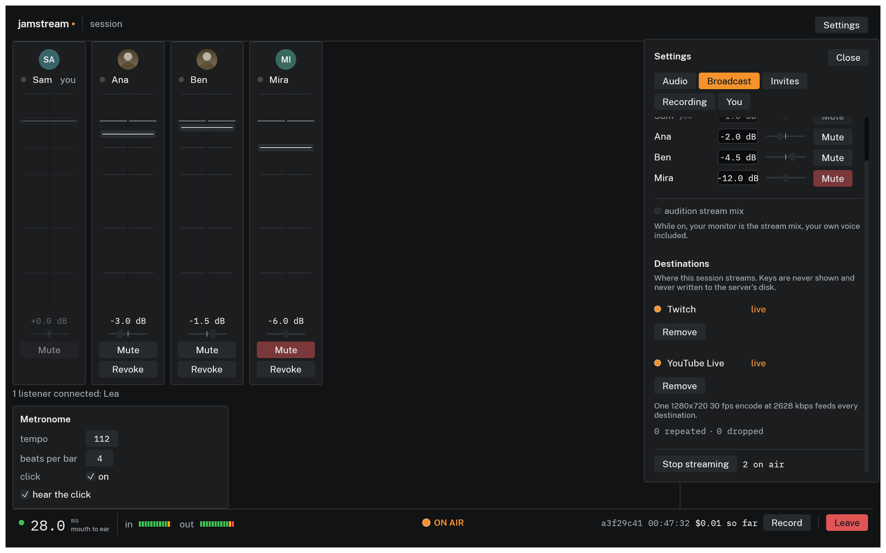Screen dimensions: 886x553
Task: Select the Broadcast settings tab
Action: point(729,81)
